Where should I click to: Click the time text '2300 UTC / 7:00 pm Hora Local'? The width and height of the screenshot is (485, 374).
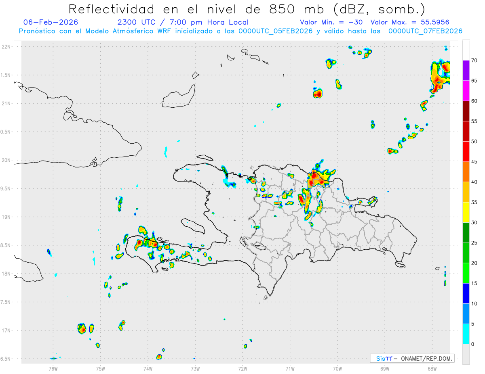[183, 22]
